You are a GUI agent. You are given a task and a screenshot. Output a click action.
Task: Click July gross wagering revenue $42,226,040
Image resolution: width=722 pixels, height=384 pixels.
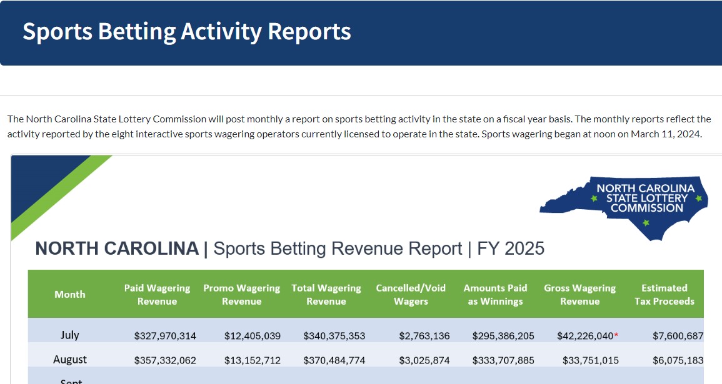[584, 336]
